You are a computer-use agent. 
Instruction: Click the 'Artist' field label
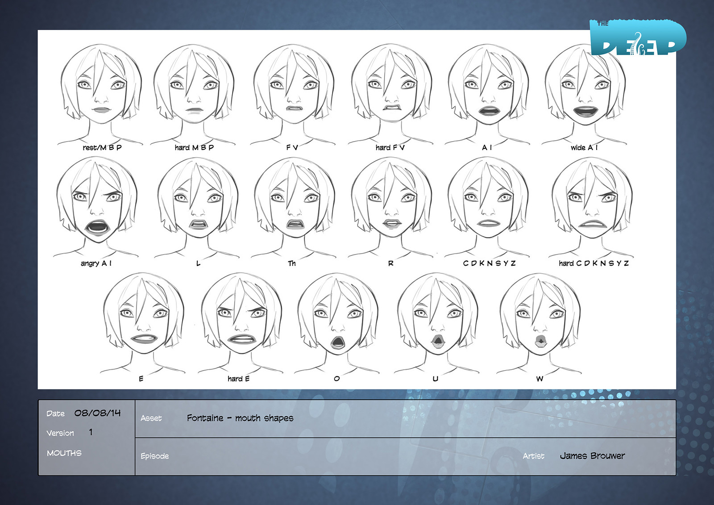(x=533, y=456)
